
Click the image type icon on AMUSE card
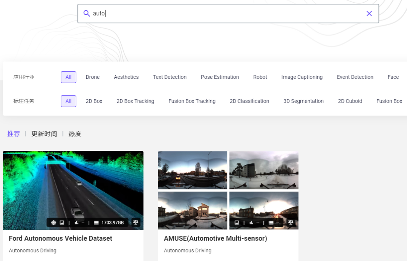tap(237, 223)
